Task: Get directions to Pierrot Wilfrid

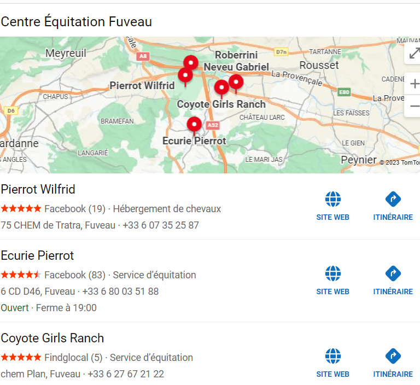Action: (x=393, y=199)
